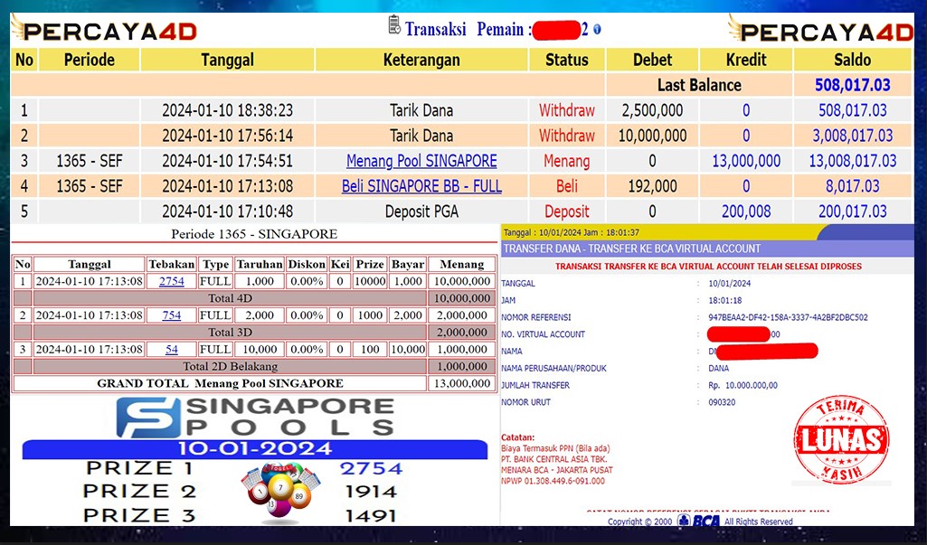The image size is (927, 545).
Task: Click the blue info icon beside Pemain
Action: [x=597, y=30]
